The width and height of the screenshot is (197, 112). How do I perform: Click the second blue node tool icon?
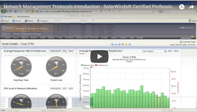point(116,44)
